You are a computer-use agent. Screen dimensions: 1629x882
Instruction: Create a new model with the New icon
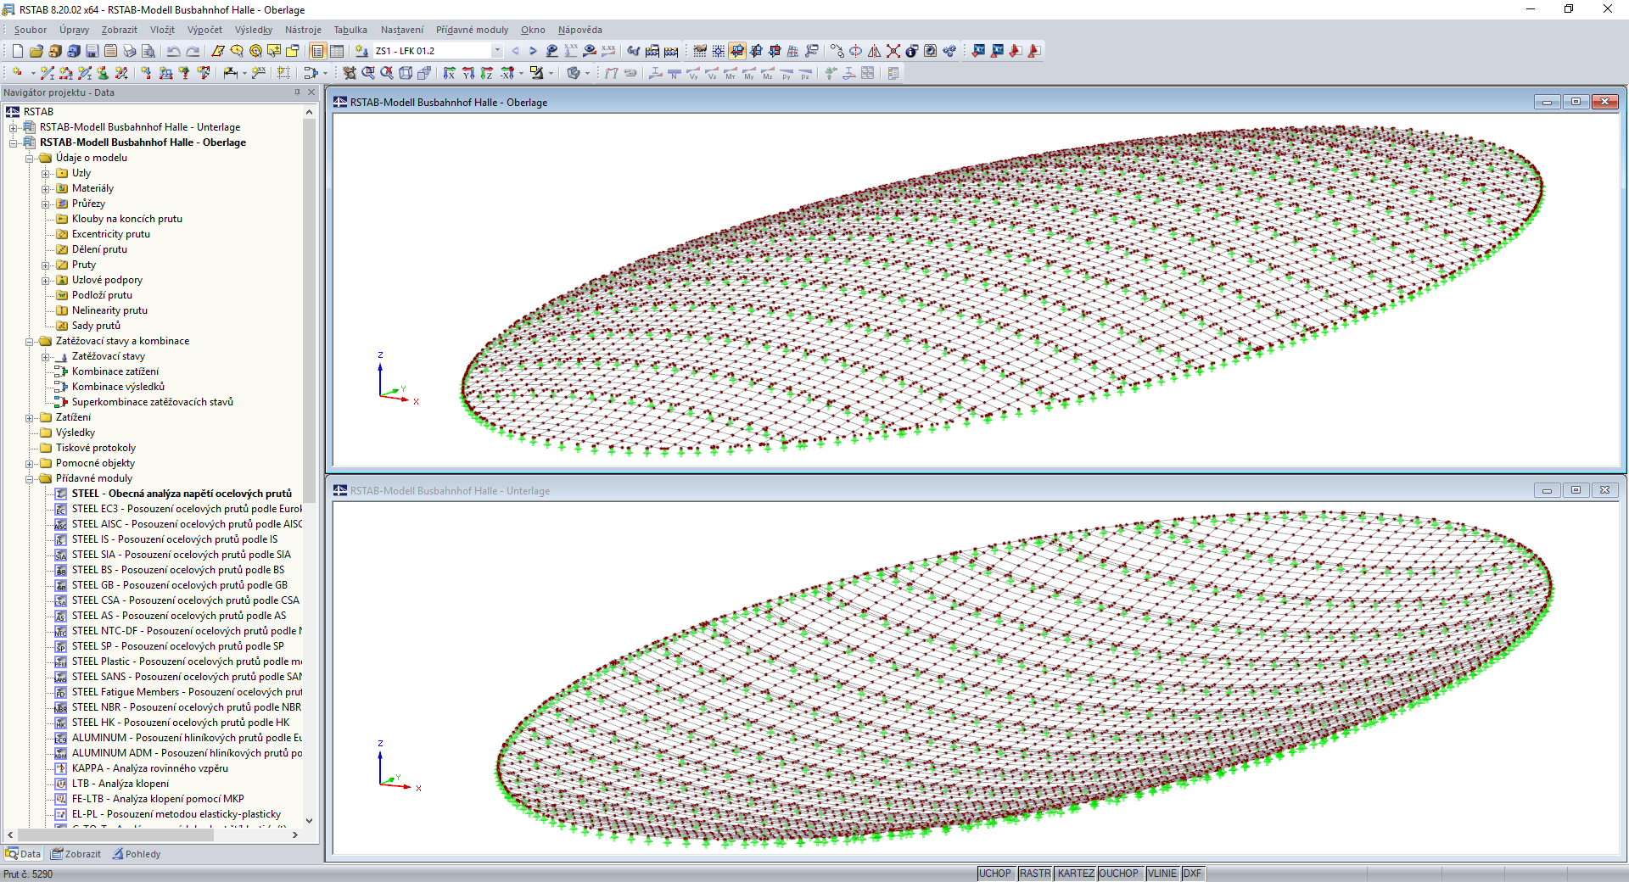click(x=18, y=51)
